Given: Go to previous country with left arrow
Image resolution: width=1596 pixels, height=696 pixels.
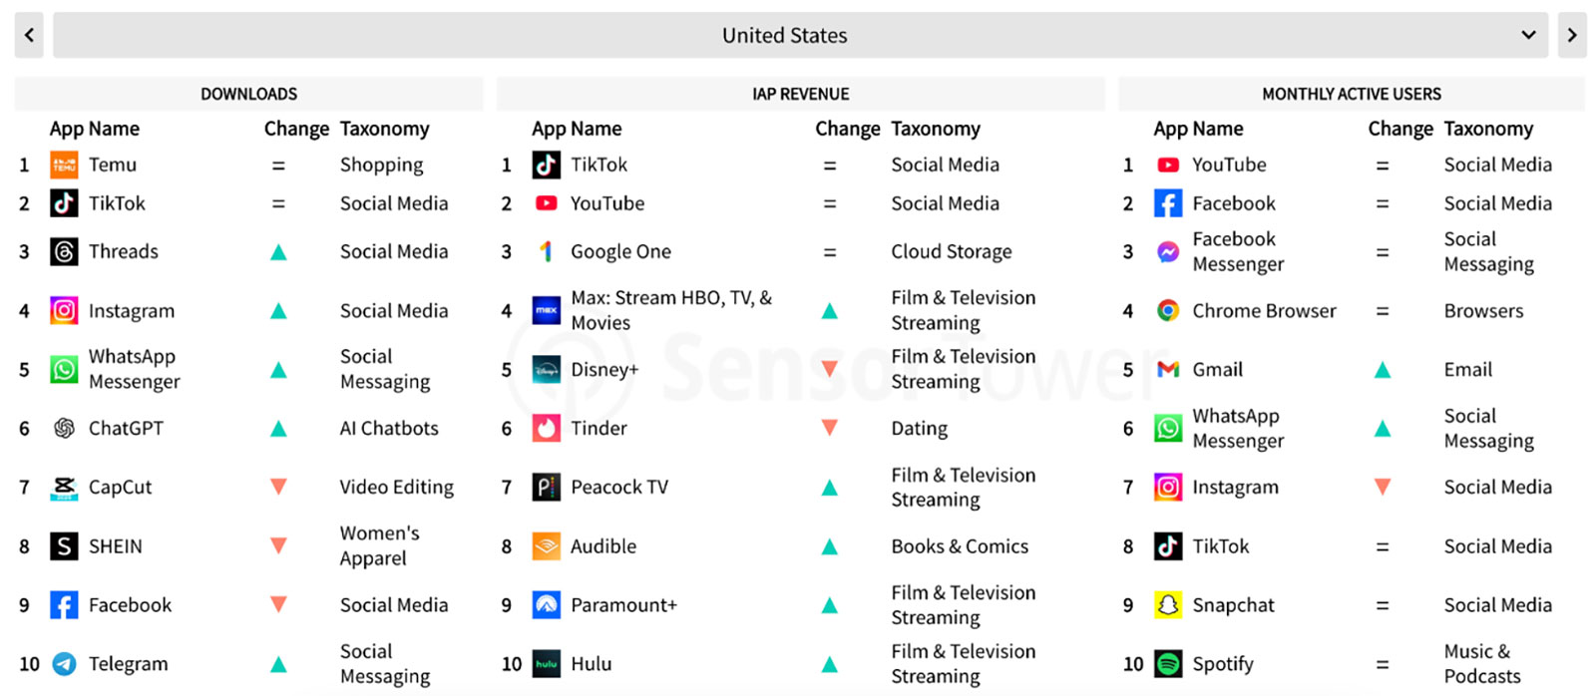Looking at the screenshot, I should 29,35.
